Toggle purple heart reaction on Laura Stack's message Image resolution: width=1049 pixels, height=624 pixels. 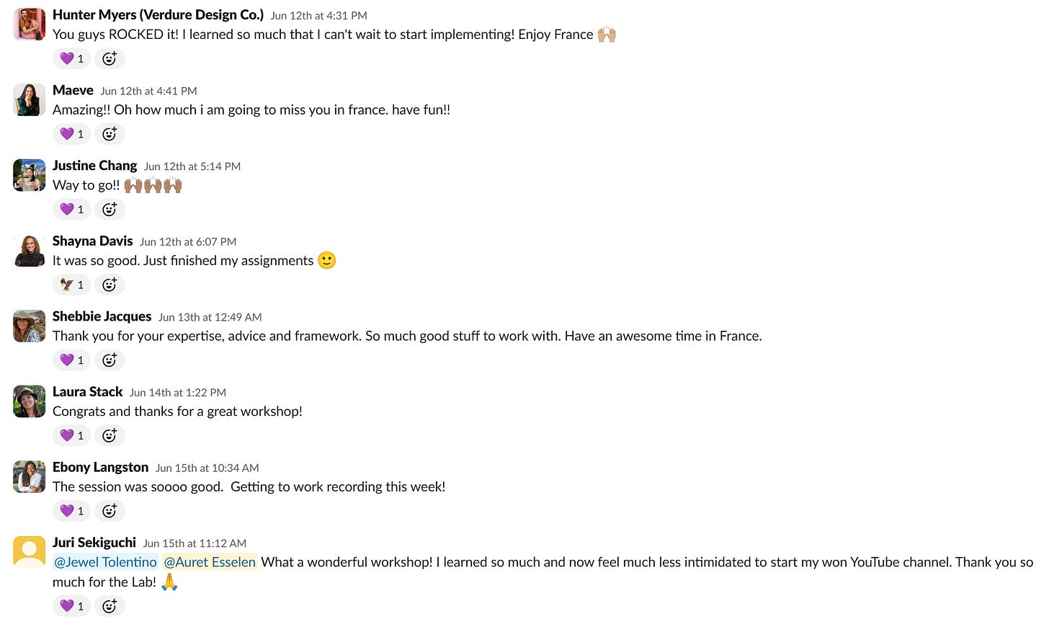71,435
